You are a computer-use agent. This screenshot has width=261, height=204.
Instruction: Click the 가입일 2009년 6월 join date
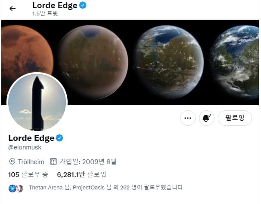click(x=88, y=161)
